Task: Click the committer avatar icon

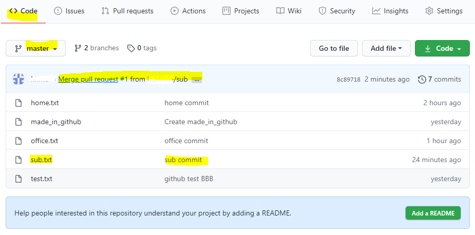Action: pos(18,79)
